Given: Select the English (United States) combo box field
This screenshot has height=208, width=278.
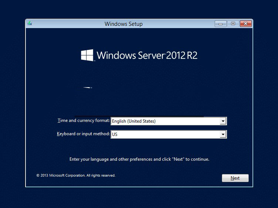Looking at the screenshot, I should click(169, 121).
